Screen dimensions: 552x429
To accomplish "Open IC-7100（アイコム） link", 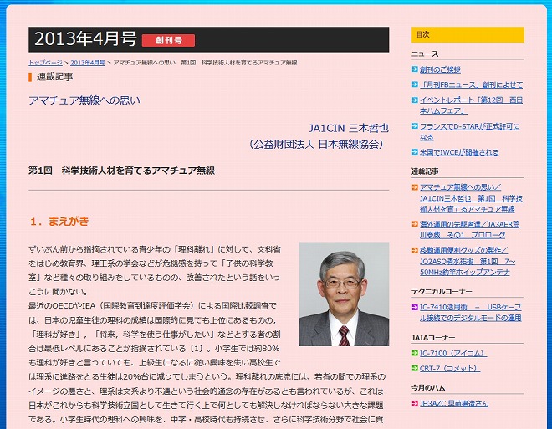I will click(453, 354).
